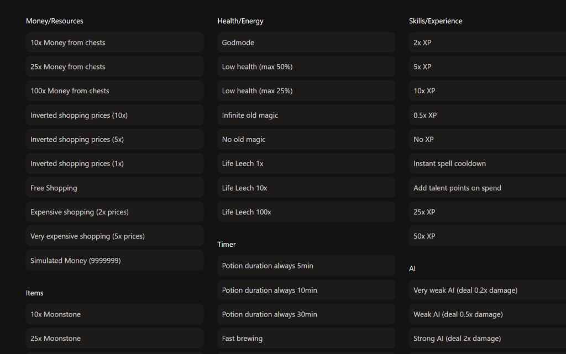Activate Life Leech 100x
This screenshot has width=566, height=354.
tap(306, 212)
